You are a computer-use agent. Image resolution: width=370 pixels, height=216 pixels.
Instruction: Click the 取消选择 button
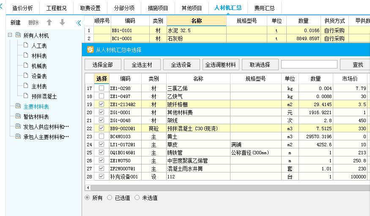point(260,65)
